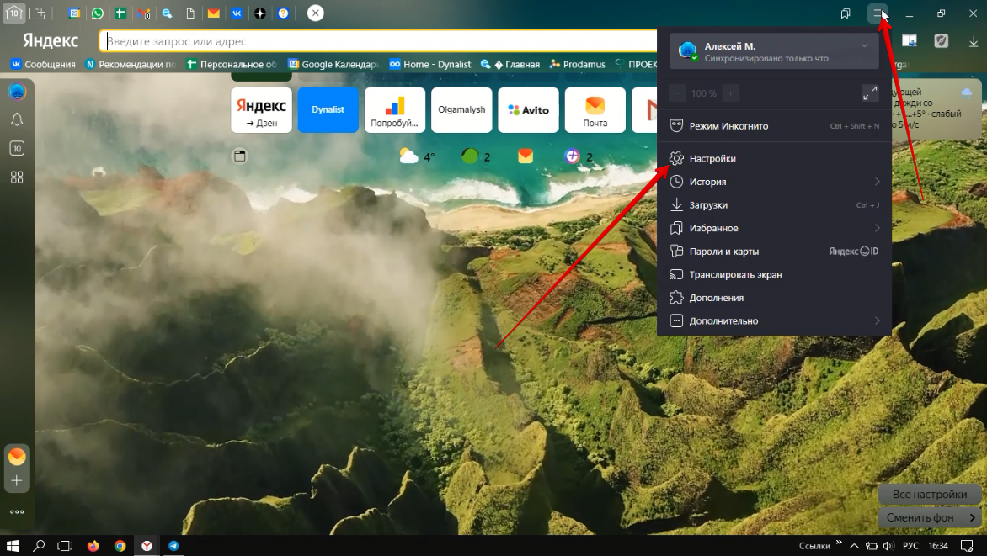The height and width of the screenshot is (556, 987).
Task: Open the Почта tile
Action: click(x=595, y=110)
